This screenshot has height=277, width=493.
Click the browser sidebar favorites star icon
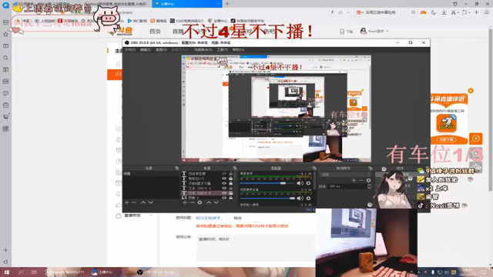tap(5, 34)
